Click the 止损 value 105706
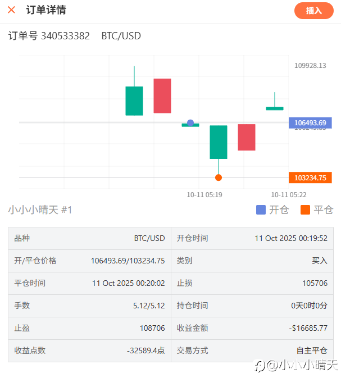The height and width of the screenshot is (387, 341). 315,283
